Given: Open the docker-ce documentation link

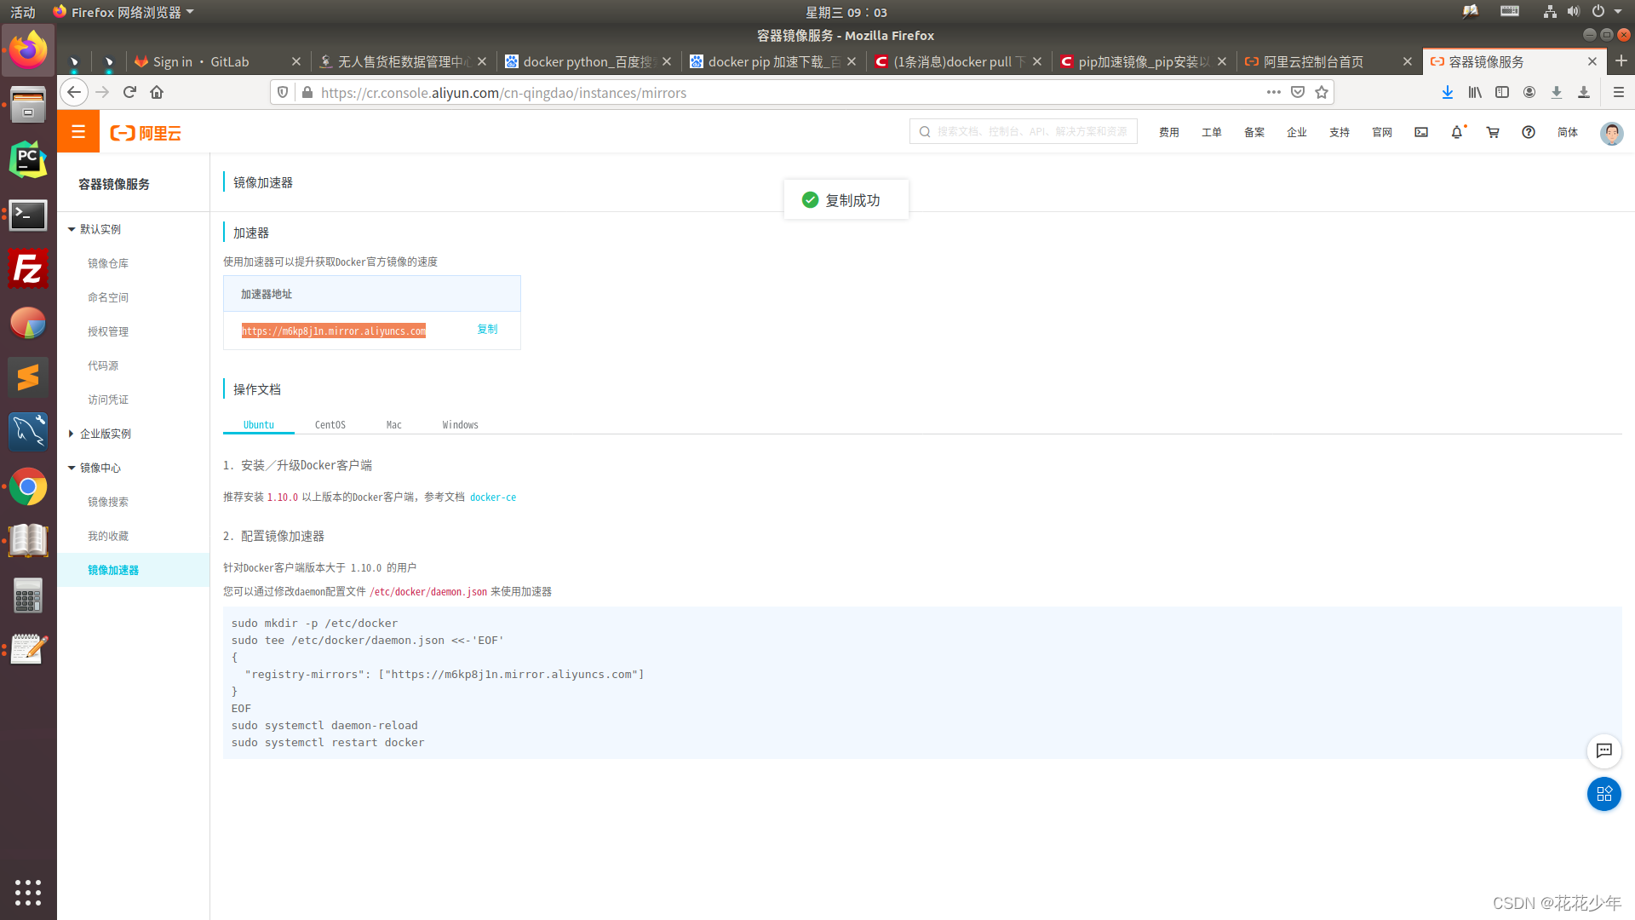Looking at the screenshot, I should 493,497.
